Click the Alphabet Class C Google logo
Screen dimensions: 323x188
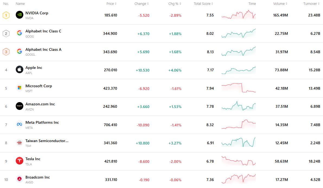pyautogui.click(x=20, y=33)
